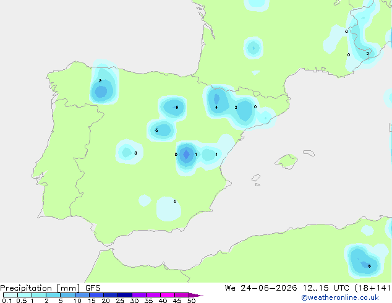Click the '3' precipitation value on the map

point(156,130)
